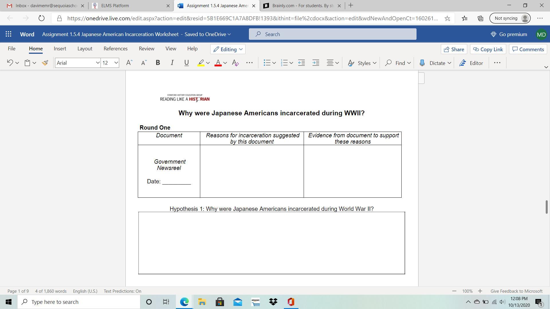Open the Comments pane button
Screen dimensions: 550x309
[528, 49]
